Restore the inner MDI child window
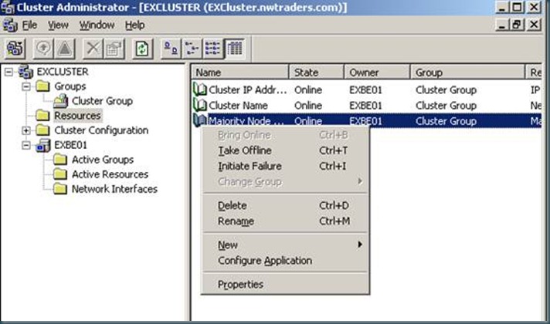Image resolution: width=550 pixels, height=324 pixels. coord(518,25)
